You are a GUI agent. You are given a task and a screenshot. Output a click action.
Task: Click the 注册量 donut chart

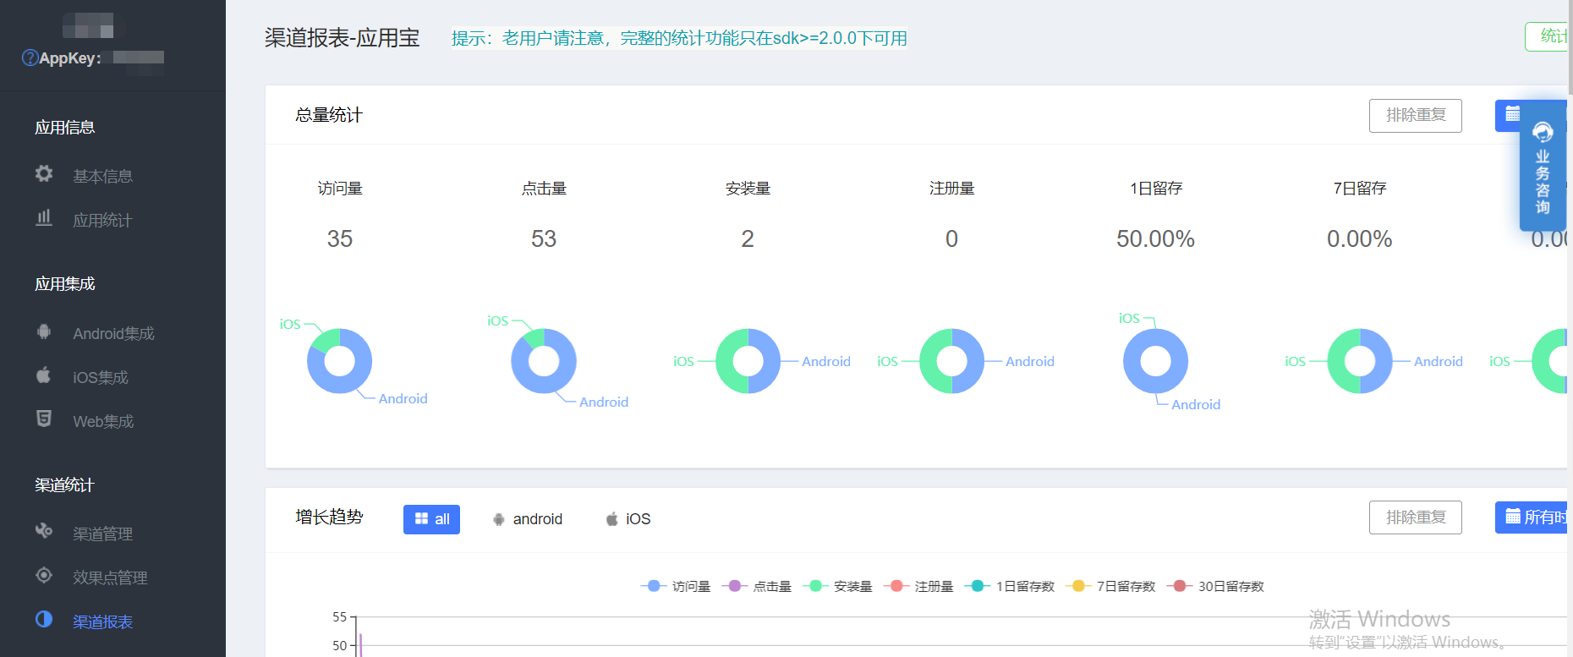click(951, 361)
